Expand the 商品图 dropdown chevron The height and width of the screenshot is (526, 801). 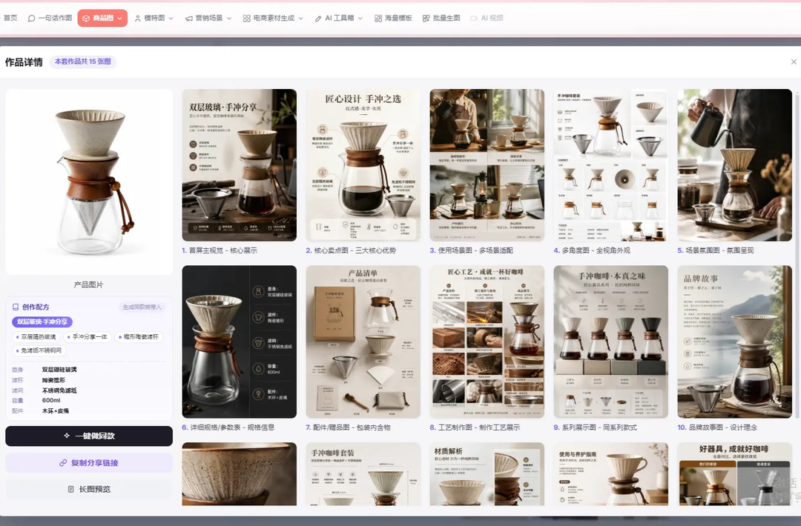tap(119, 19)
